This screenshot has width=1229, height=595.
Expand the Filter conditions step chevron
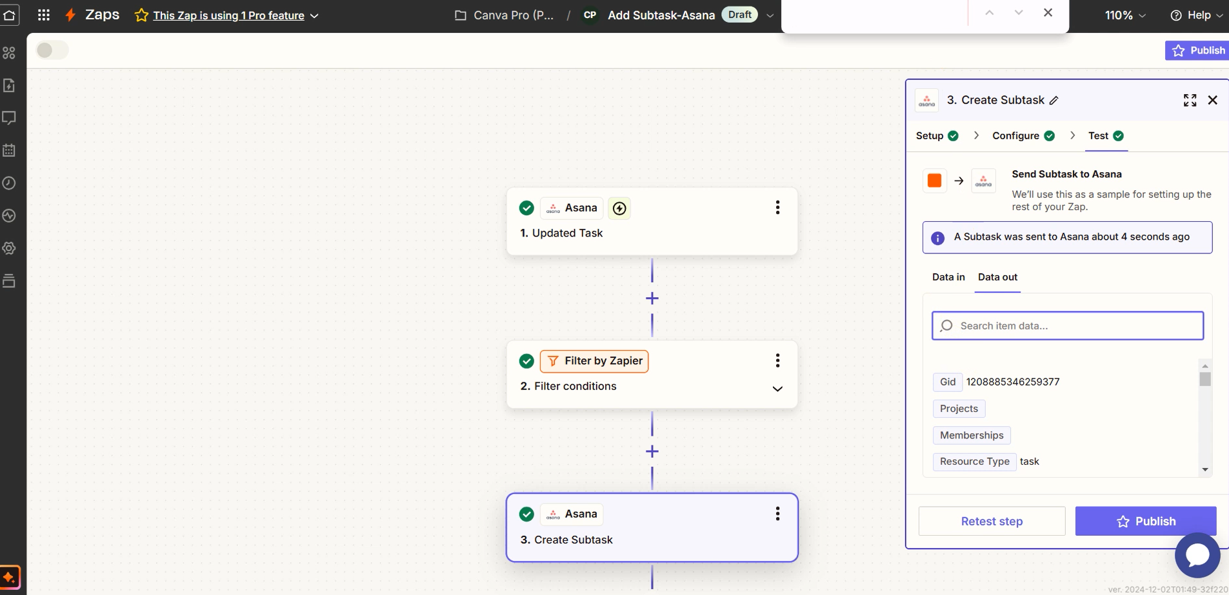click(777, 389)
